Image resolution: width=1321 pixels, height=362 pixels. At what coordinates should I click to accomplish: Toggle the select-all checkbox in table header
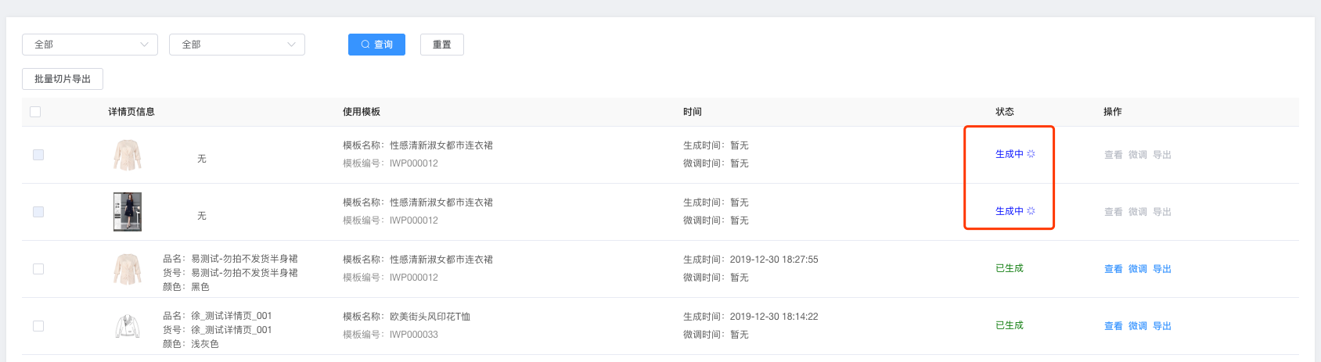(35, 112)
